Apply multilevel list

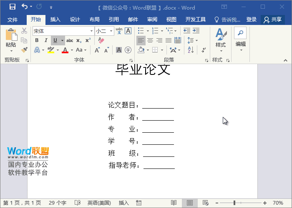[x=169, y=31]
